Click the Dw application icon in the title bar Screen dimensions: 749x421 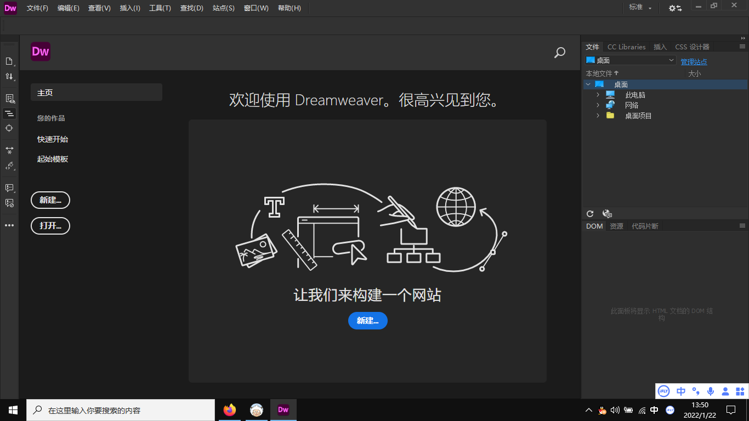pyautogui.click(x=10, y=8)
